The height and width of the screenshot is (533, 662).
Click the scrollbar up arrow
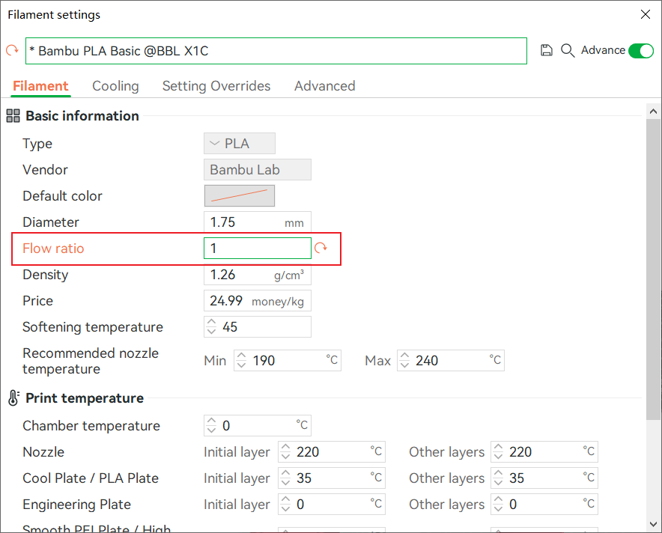coord(654,112)
